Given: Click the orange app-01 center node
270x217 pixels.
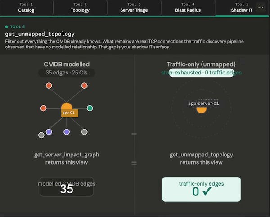Looking at the screenshot, I should (67, 106).
